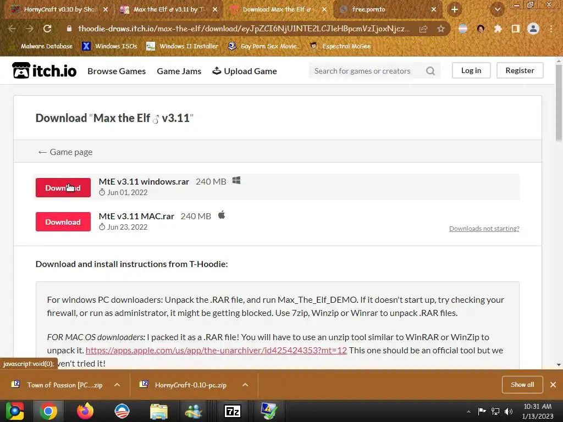Switch to the HornyCraft v0.10 tab
The image size is (563, 422).
(59, 9)
